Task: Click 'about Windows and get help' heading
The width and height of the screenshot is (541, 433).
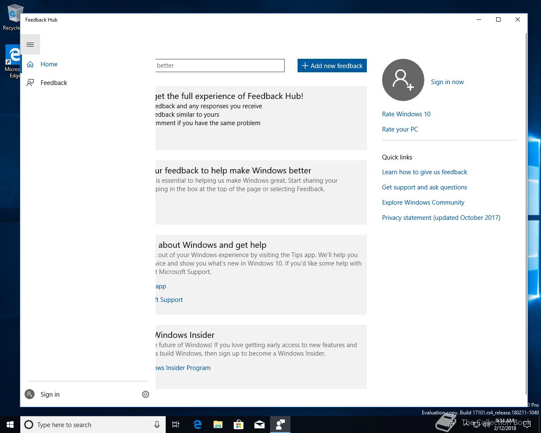Action: pyautogui.click(x=211, y=245)
